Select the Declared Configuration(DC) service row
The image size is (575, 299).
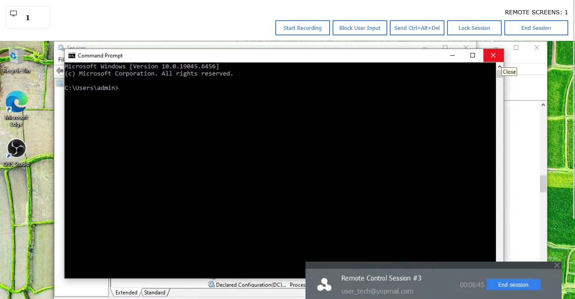[x=256, y=285]
